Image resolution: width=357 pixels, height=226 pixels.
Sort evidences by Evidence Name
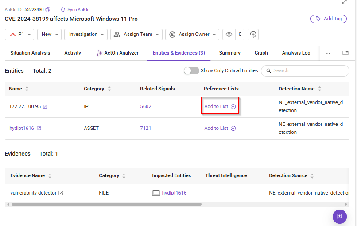pyautogui.click(x=50, y=175)
